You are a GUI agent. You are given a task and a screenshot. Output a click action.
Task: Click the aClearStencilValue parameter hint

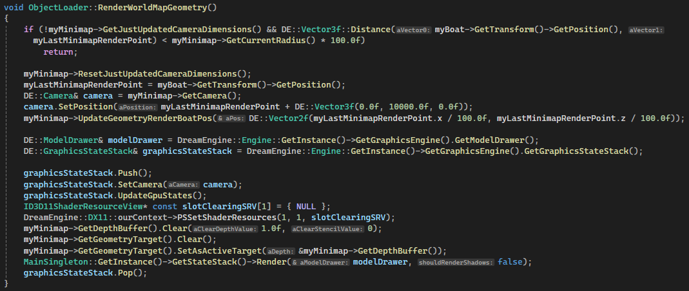[x=327, y=229]
